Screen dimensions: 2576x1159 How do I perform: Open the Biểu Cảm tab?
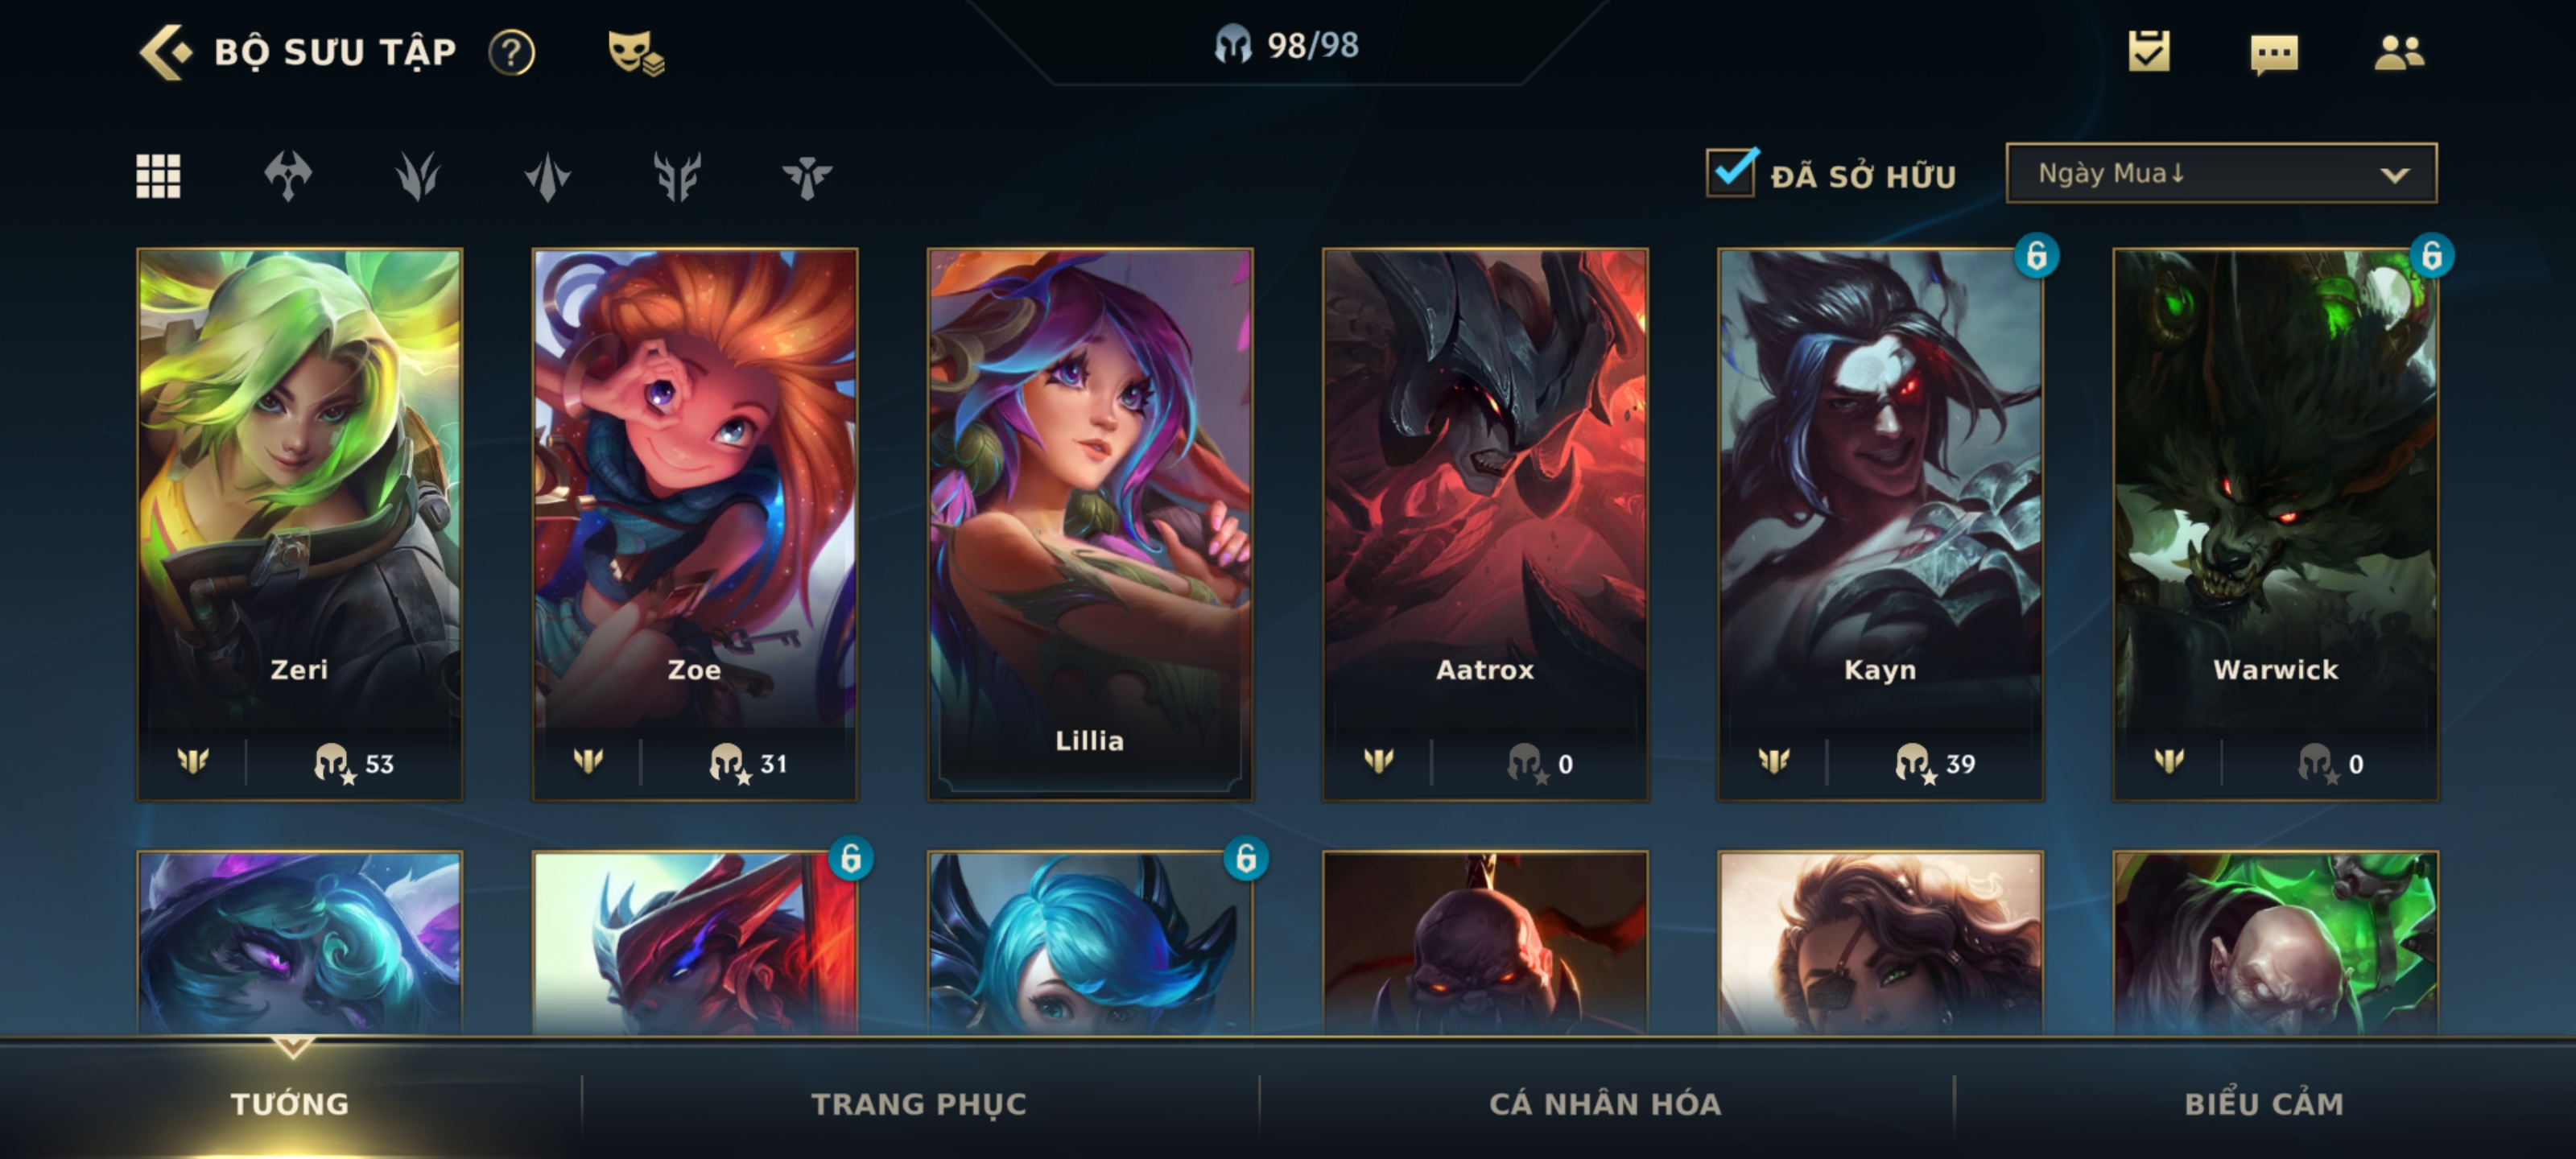[2264, 1104]
